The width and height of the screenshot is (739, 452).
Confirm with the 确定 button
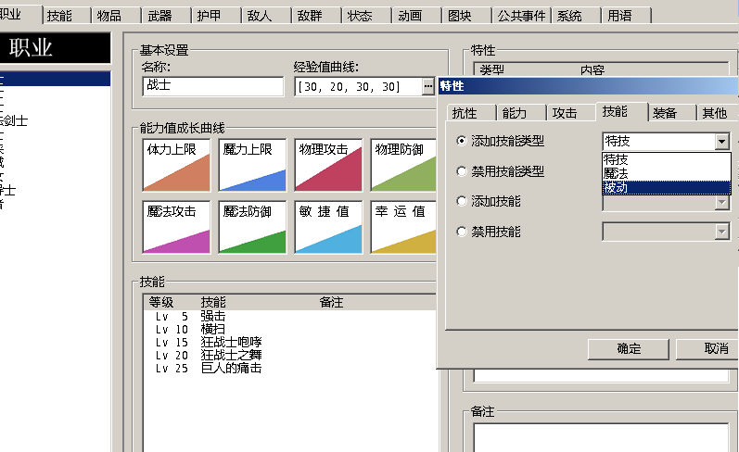629,349
